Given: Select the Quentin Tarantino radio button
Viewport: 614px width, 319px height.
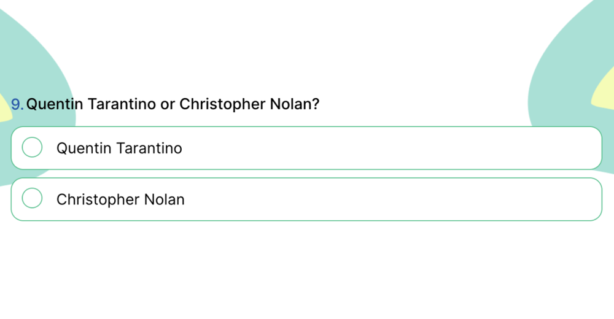Looking at the screenshot, I should point(32,147).
